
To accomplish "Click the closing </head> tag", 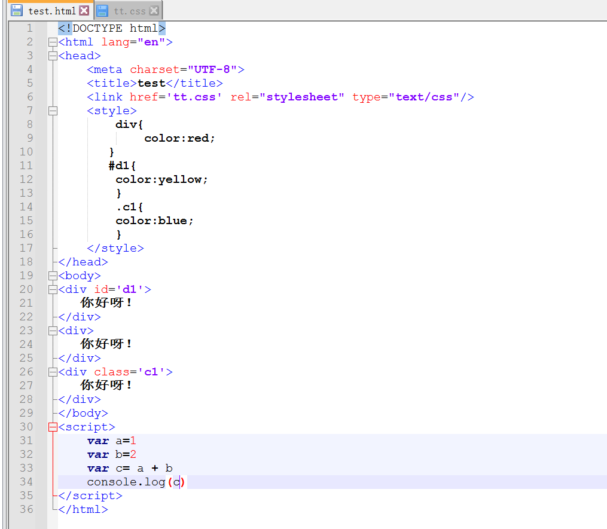I will click(83, 262).
